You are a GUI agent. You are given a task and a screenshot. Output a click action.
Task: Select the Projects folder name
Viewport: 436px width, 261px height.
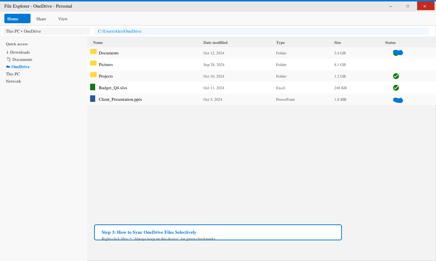point(106,76)
